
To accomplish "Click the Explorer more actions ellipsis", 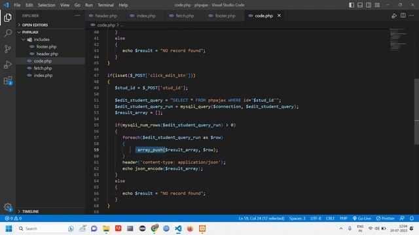I will click(77, 16).
